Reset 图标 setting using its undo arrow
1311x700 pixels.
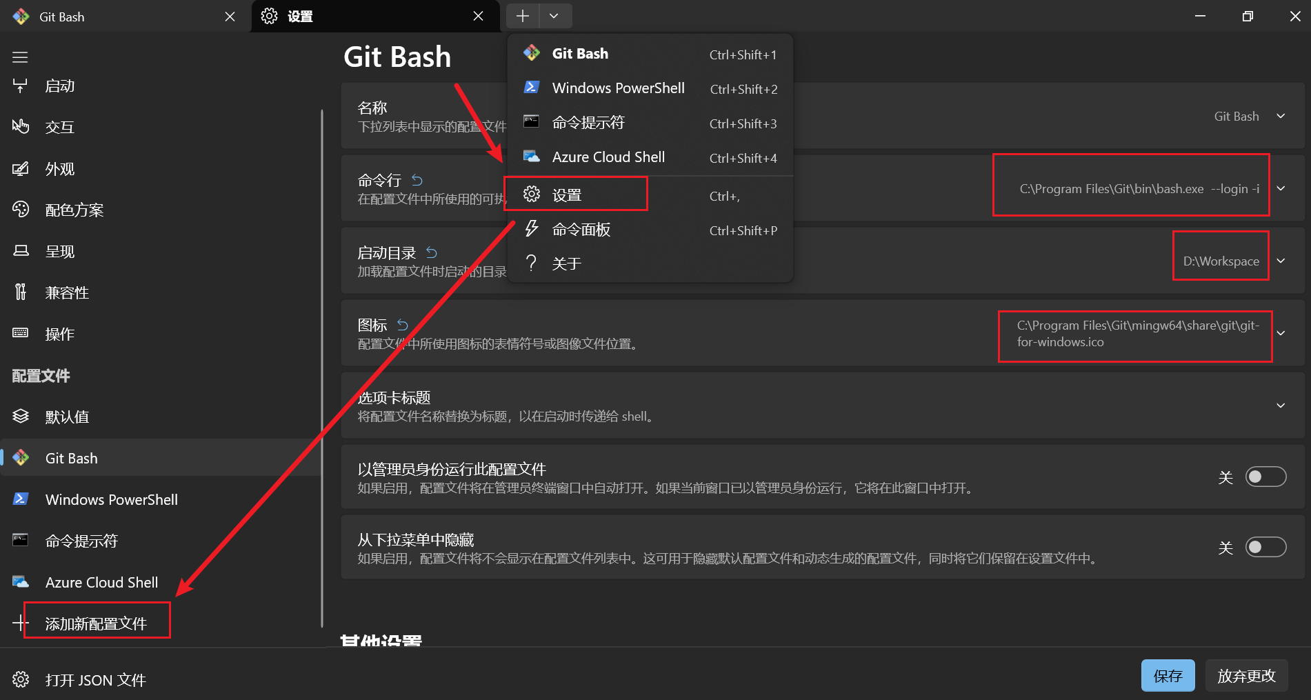403,325
